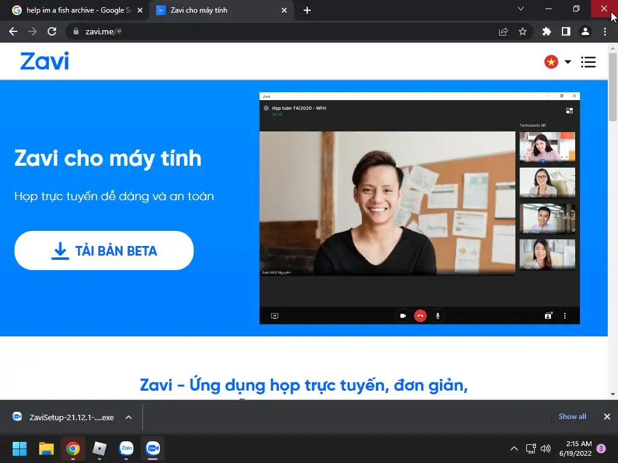This screenshot has width=618, height=463.
Task: View site info via the lock icon
Action: (76, 31)
